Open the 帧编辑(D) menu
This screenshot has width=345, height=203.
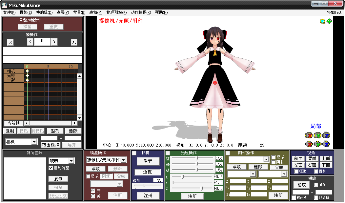44,12
